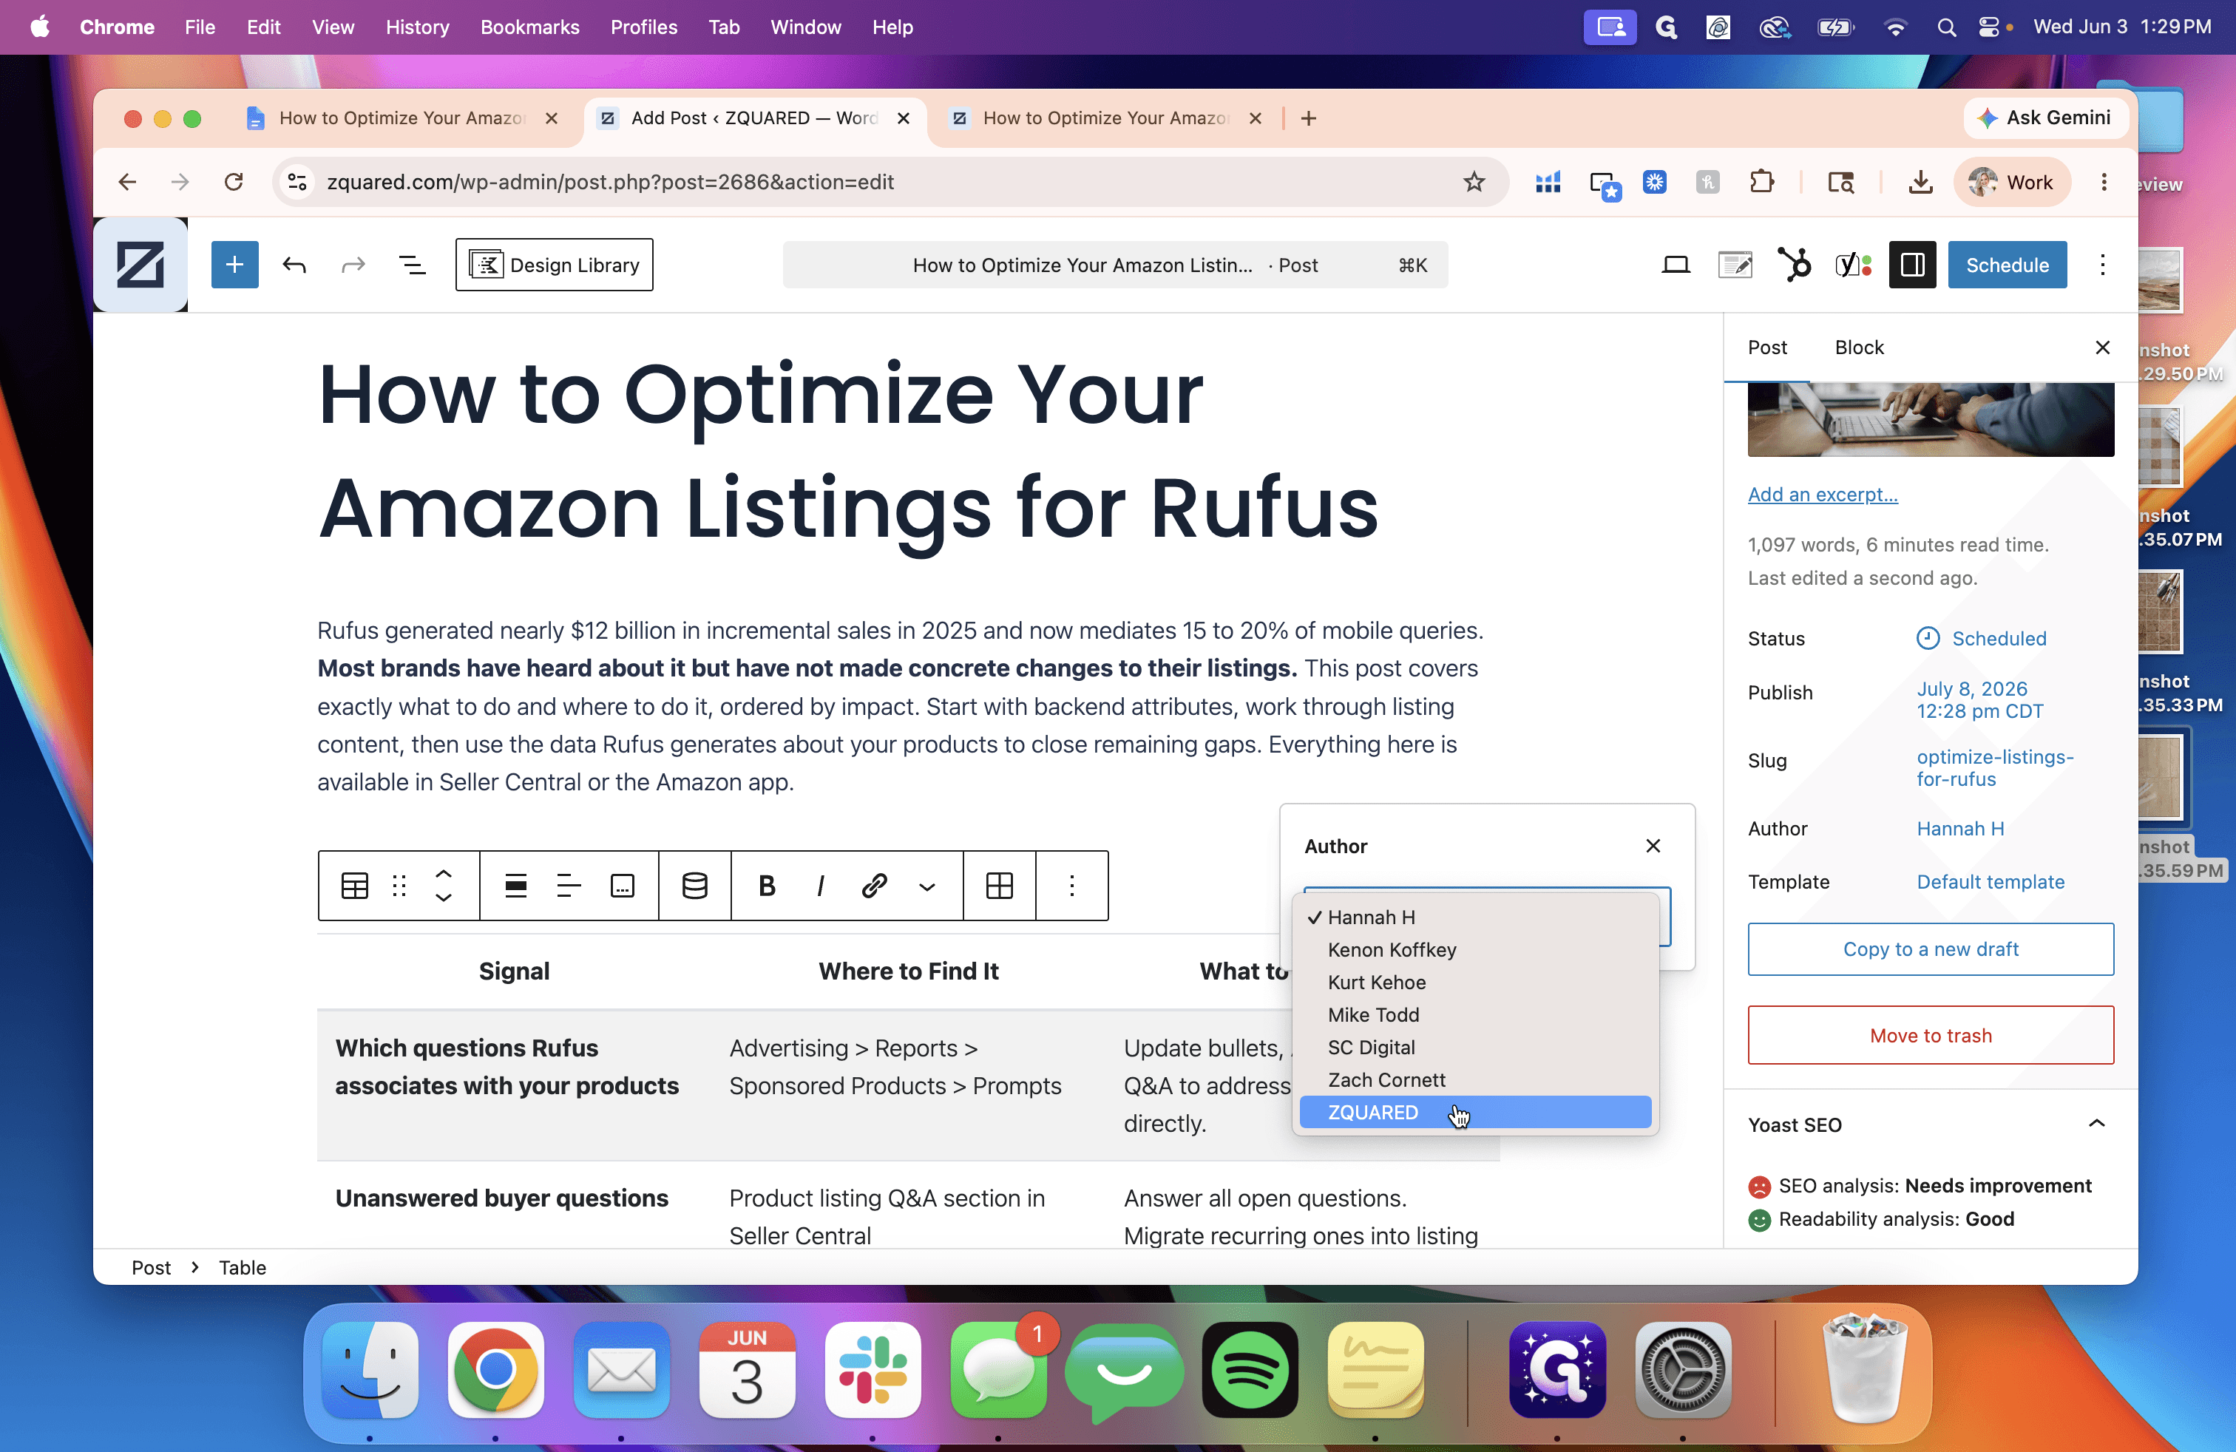The height and width of the screenshot is (1452, 2236).
Task: Grab the table block drag handle
Action: 399,886
